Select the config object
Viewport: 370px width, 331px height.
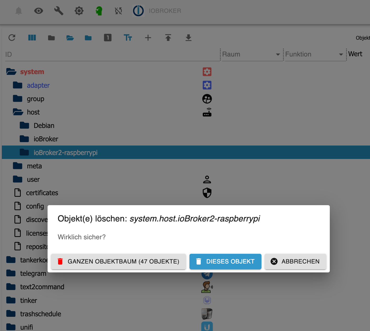click(x=35, y=206)
